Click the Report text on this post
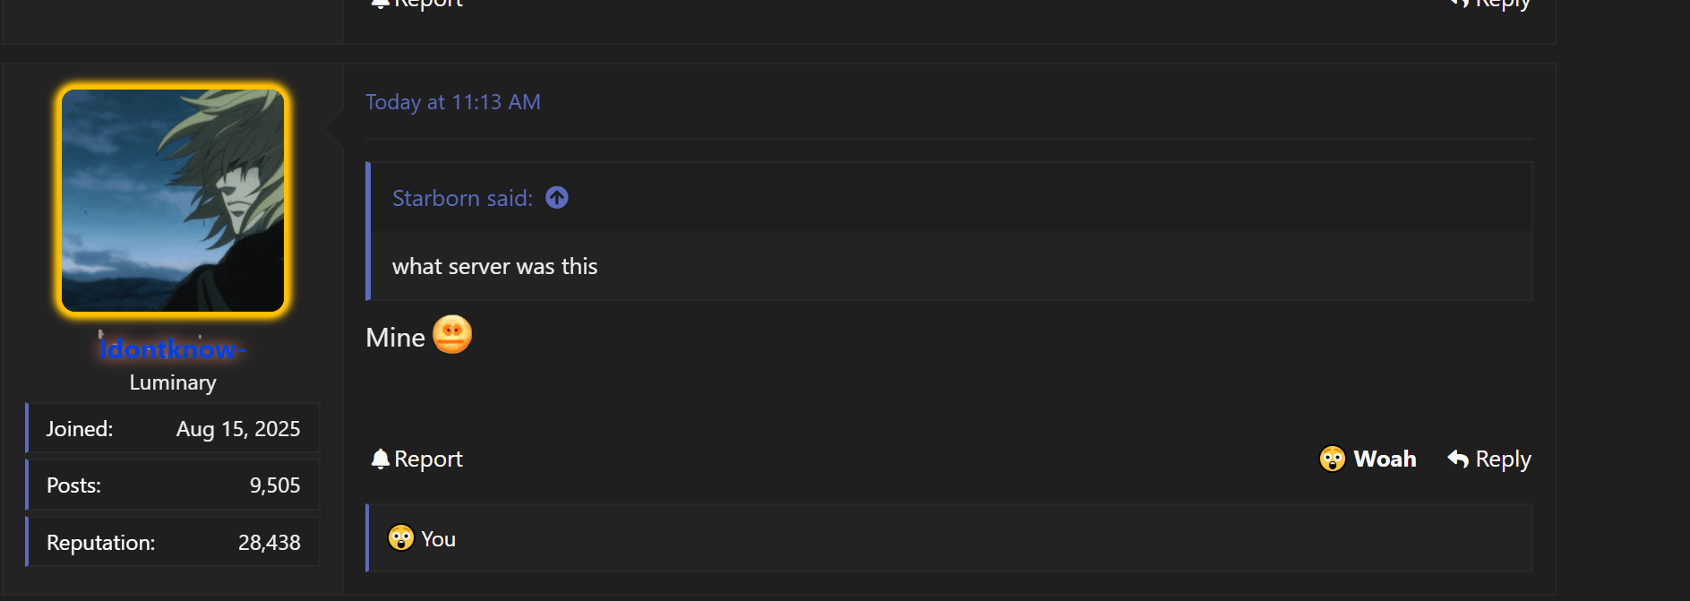1690x601 pixels. pyautogui.click(x=428, y=459)
